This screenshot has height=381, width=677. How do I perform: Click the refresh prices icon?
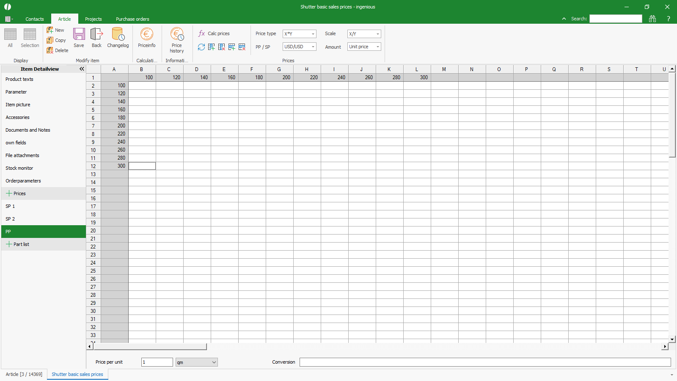[x=201, y=47]
